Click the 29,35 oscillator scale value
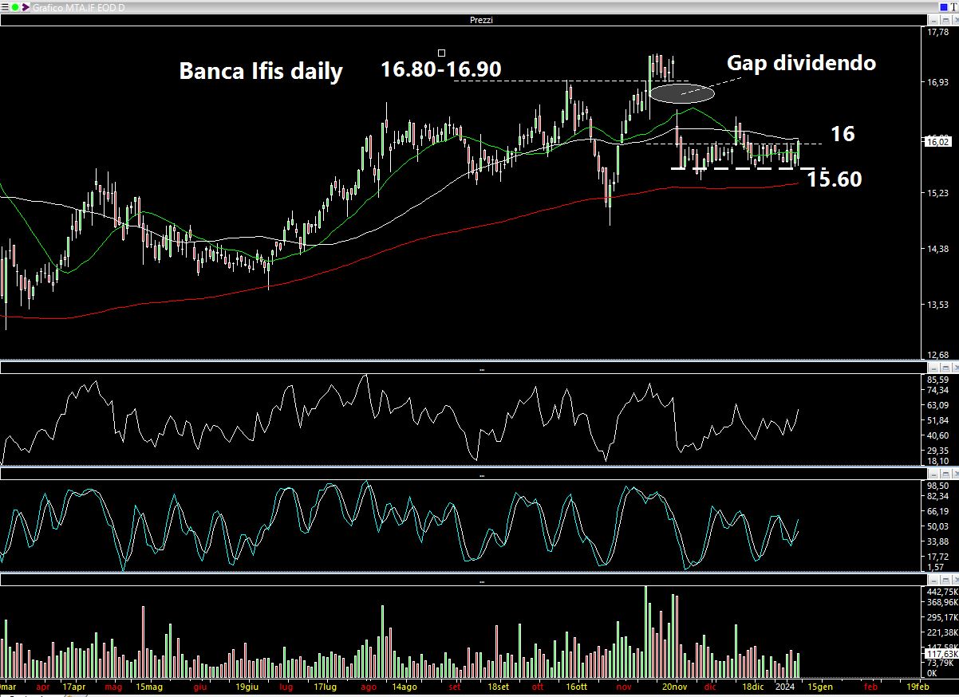The width and height of the screenshot is (959, 697). coord(938,450)
